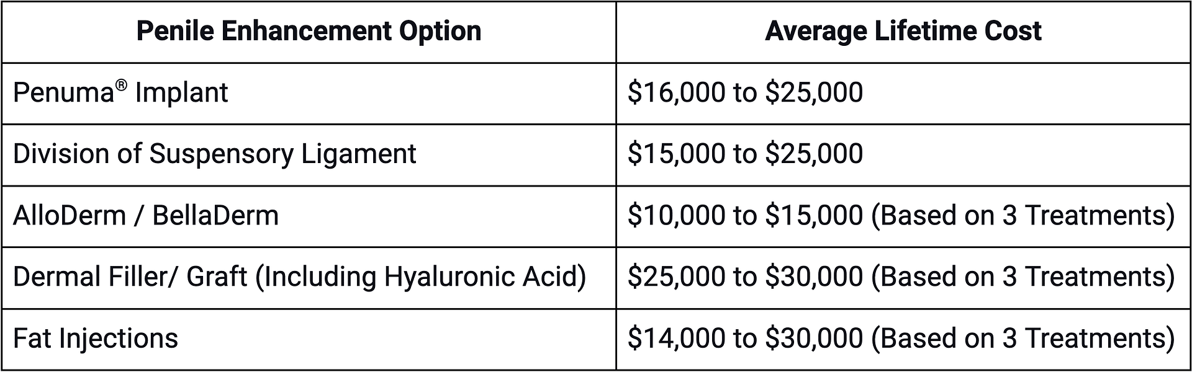The height and width of the screenshot is (372, 1192).
Task: Click '$30,000' in the Fat Injections row
Action: tap(814, 339)
